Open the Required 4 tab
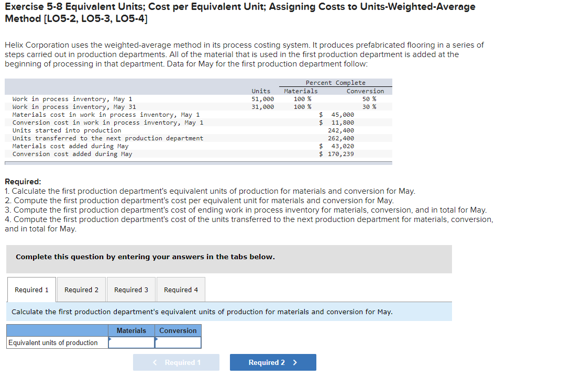This screenshot has width=584, height=388. coord(181,290)
